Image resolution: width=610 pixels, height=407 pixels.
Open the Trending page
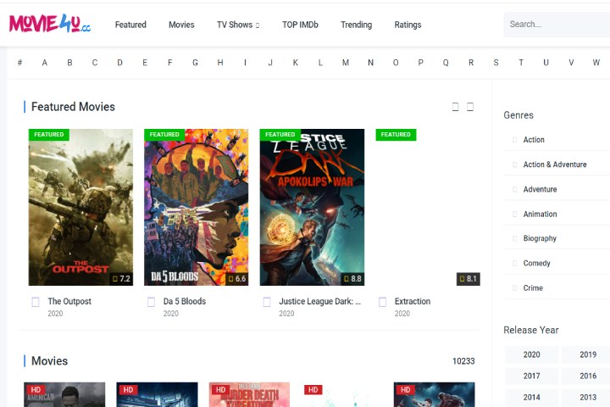click(357, 25)
